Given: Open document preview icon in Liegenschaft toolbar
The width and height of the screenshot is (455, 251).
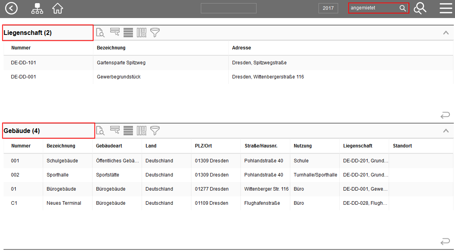Looking at the screenshot, I should 100,33.
